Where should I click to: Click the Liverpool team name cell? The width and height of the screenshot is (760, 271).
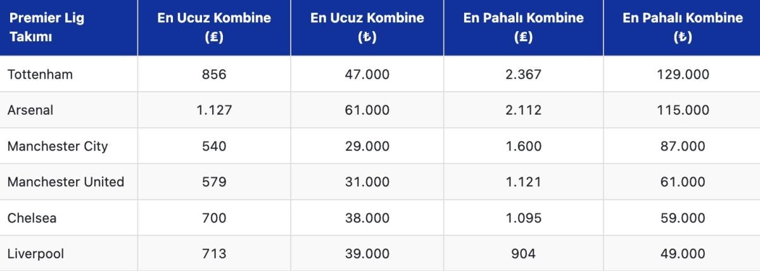(35, 254)
